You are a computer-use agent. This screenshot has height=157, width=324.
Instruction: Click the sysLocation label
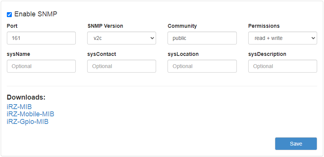(x=183, y=54)
